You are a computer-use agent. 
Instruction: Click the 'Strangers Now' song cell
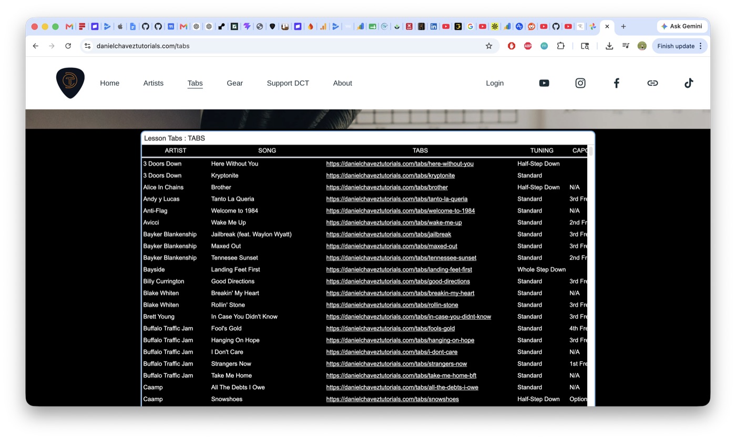click(x=231, y=364)
